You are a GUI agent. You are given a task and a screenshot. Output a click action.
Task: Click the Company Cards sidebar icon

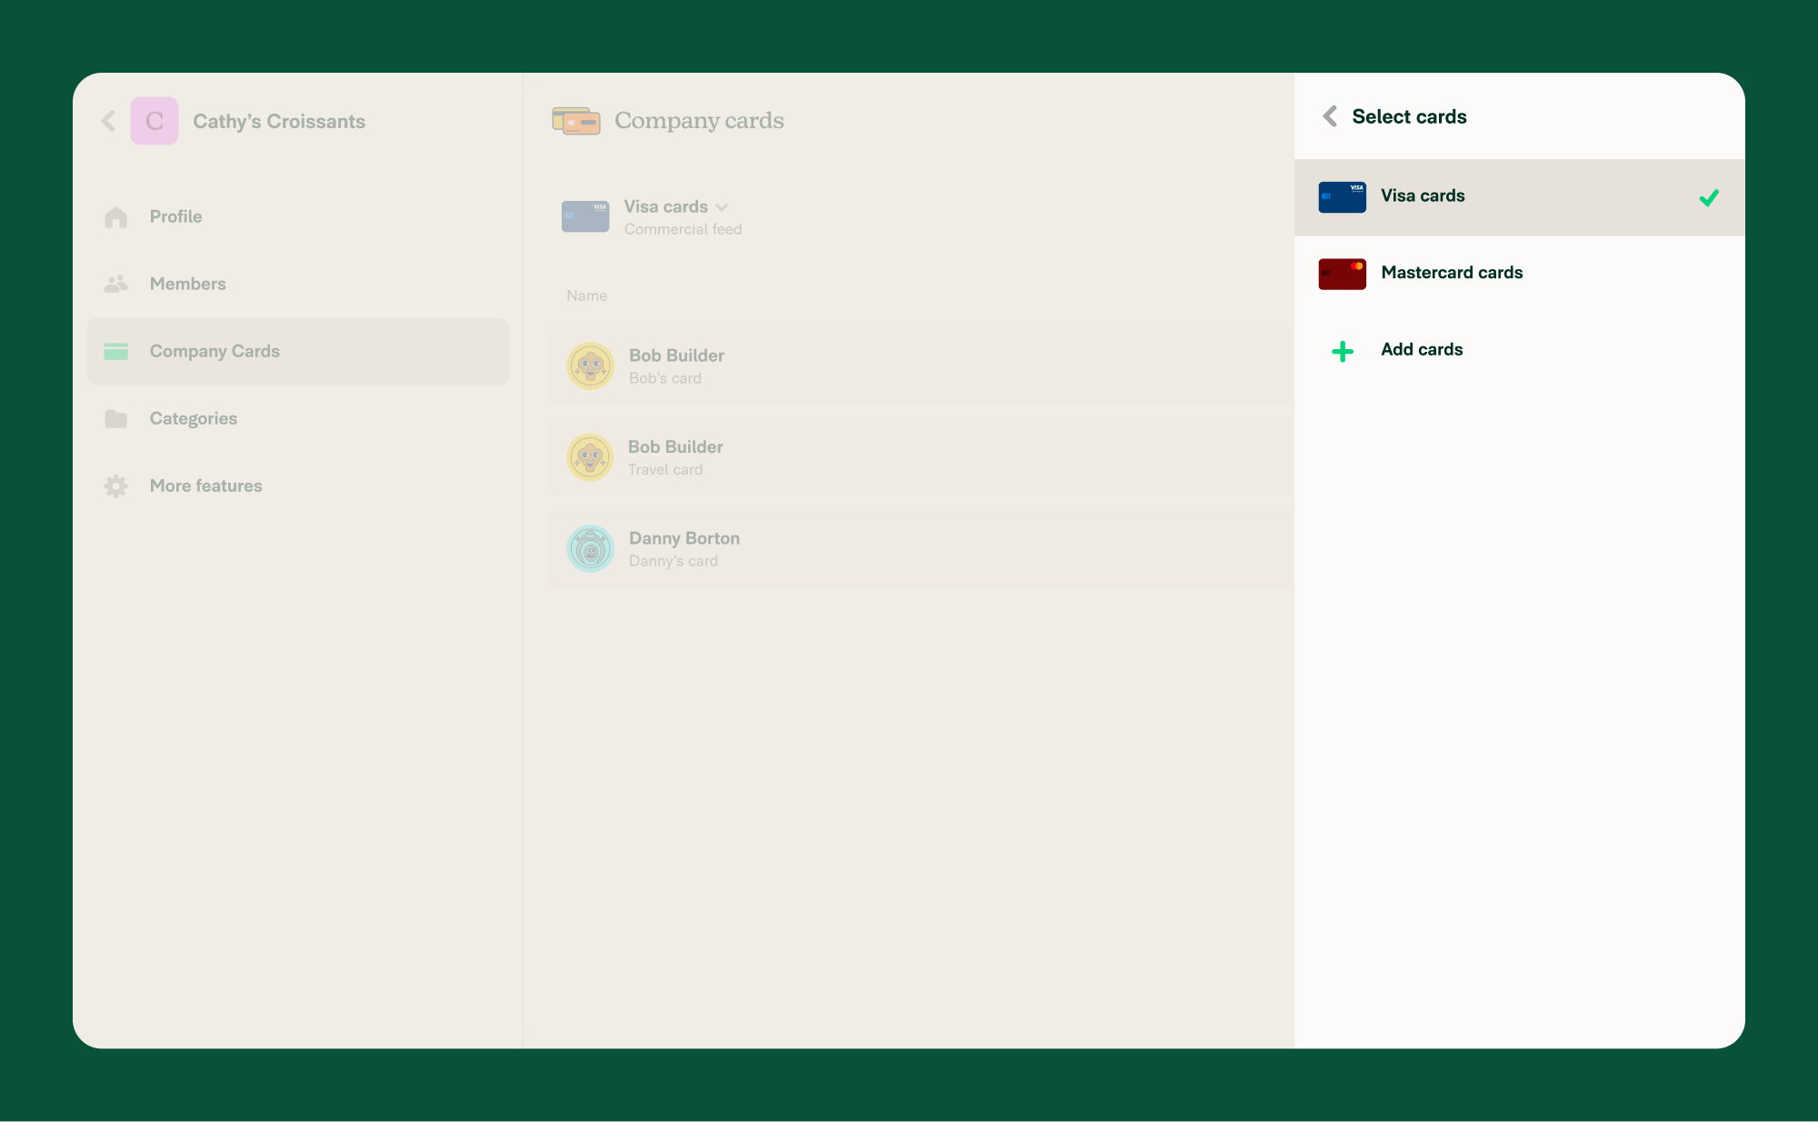click(115, 349)
